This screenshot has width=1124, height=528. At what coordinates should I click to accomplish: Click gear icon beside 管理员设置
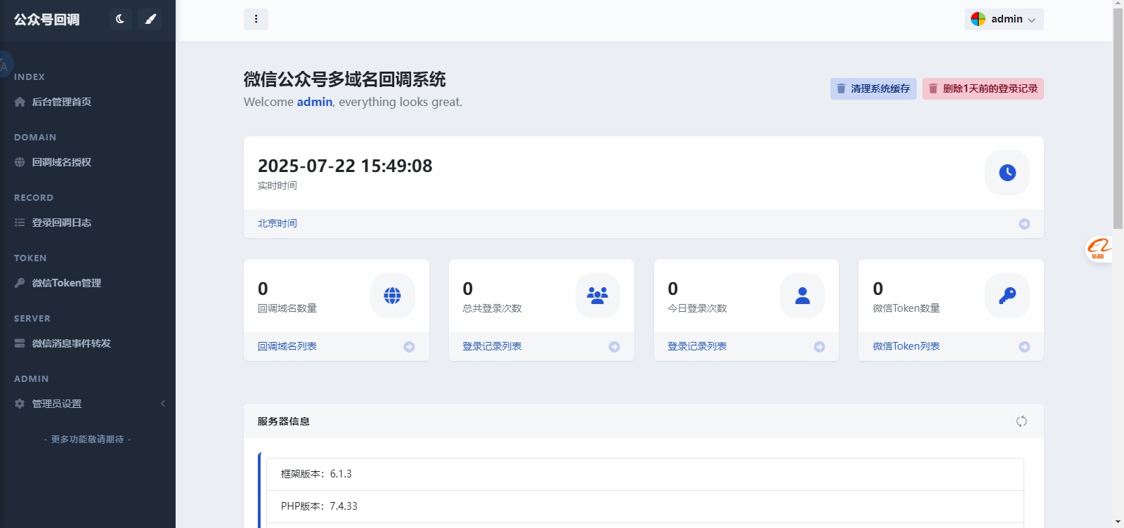(x=20, y=404)
